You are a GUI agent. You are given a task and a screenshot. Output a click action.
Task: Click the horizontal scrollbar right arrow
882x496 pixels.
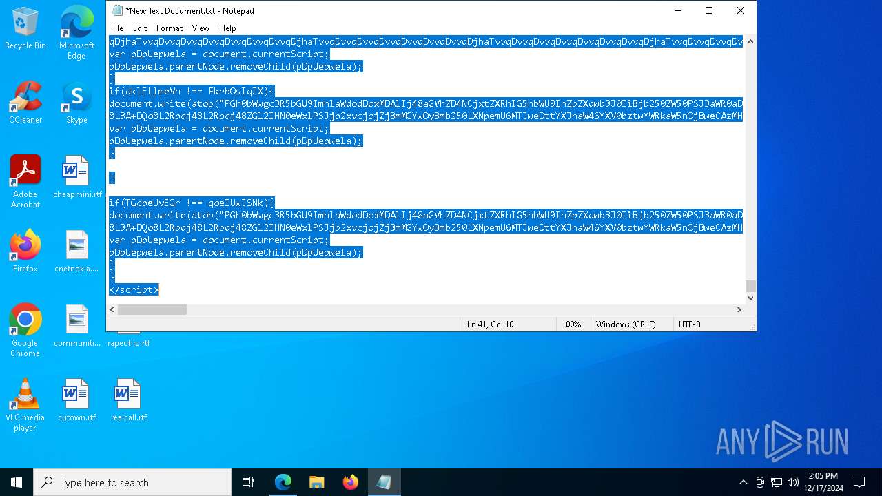pos(739,310)
